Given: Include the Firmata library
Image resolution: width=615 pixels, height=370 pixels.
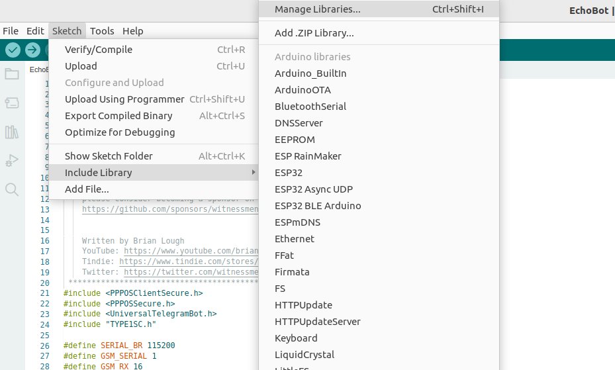Looking at the screenshot, I should click(x=379, y=272).
